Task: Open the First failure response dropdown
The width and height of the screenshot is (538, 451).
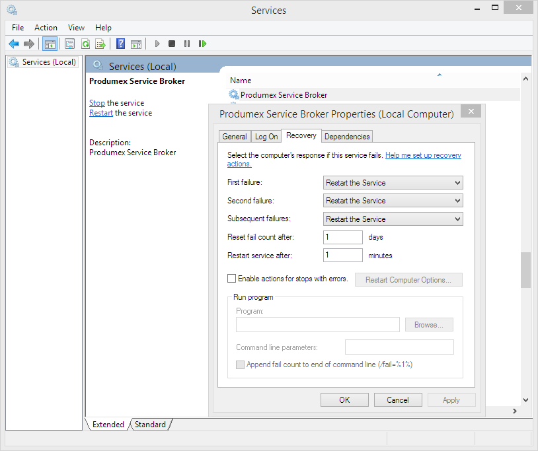Action: click(x=457, y=182)
